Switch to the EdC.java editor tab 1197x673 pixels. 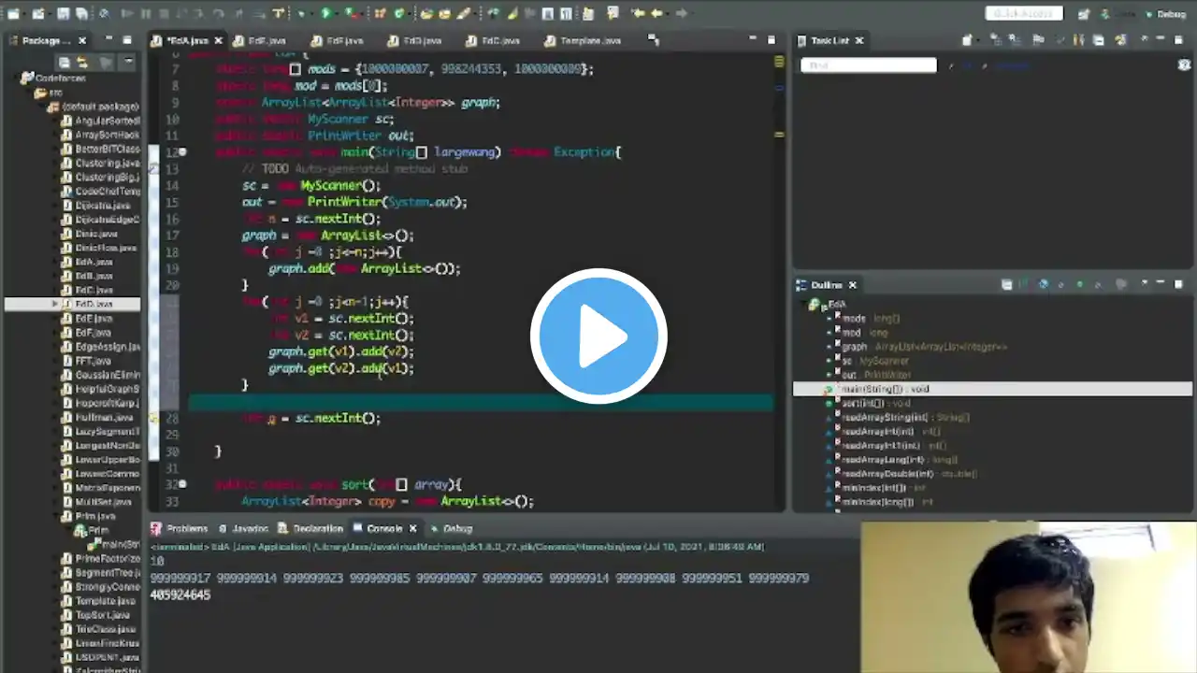click(494, 40)
